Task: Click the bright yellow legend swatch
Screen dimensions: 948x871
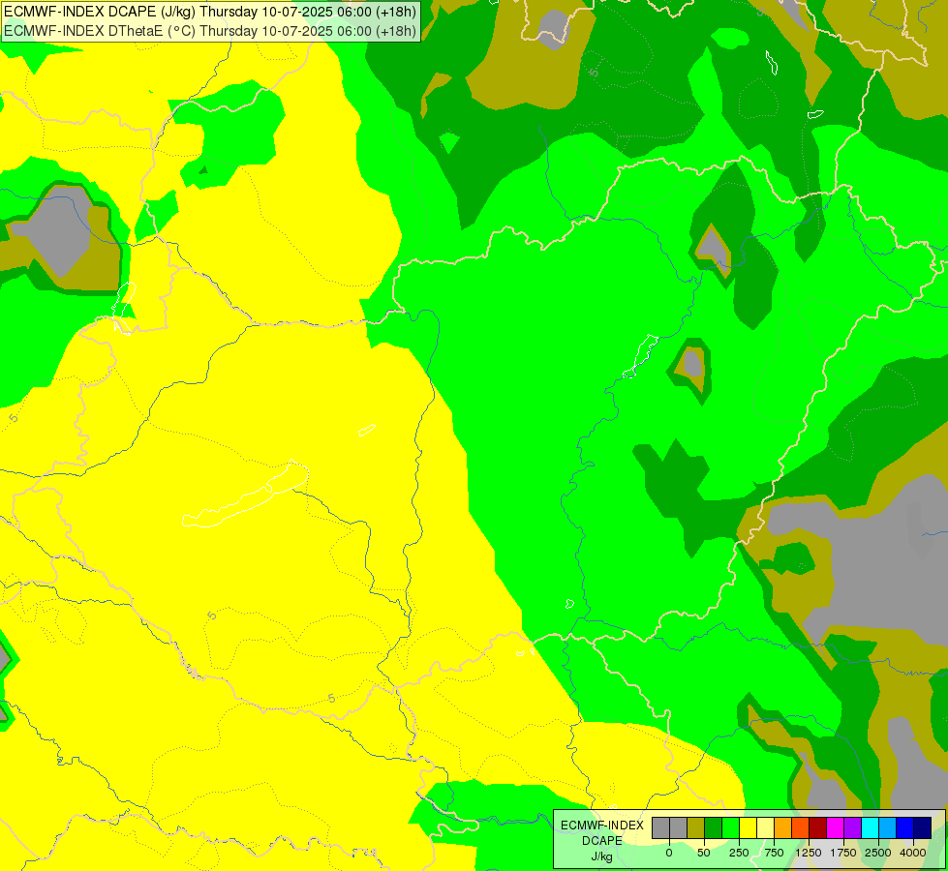Action: [x=748, y=828]
